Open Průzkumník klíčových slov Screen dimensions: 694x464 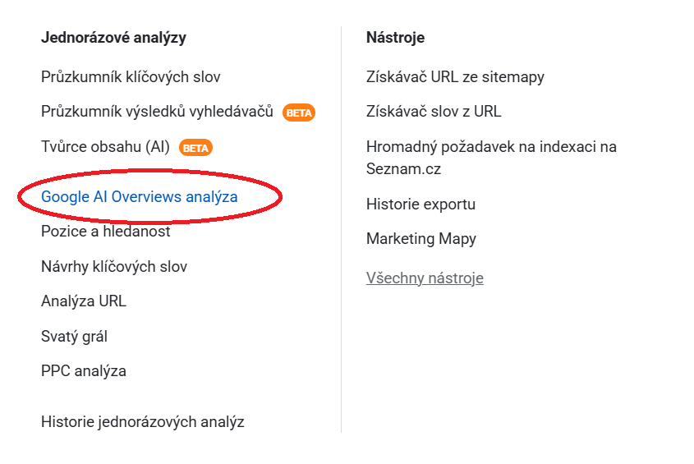pos(131,77)
